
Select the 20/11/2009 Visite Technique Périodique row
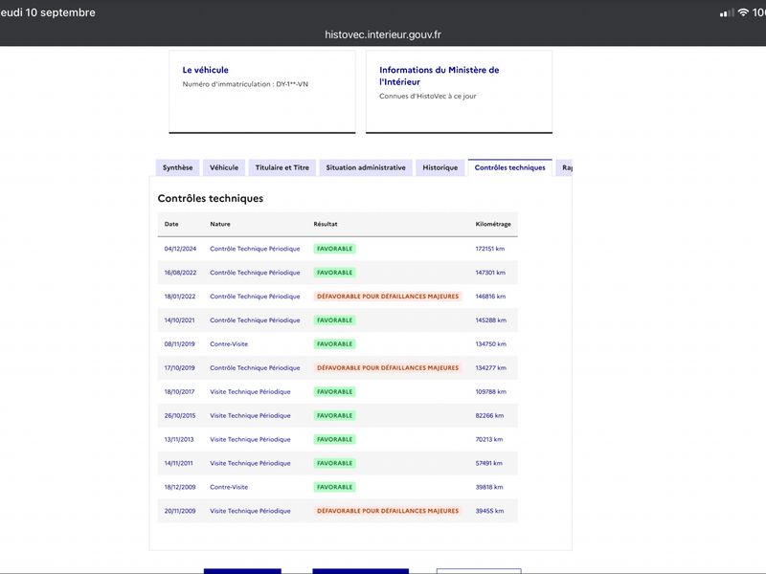338,511
